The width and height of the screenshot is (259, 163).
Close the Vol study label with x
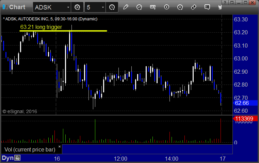click(60, 146)
